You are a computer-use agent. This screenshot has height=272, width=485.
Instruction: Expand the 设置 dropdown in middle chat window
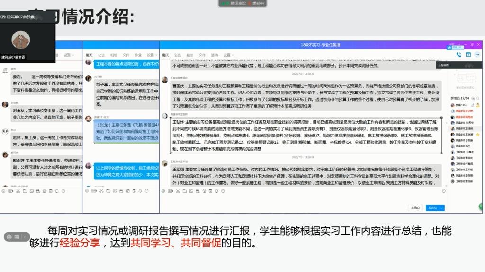(151, 55)
